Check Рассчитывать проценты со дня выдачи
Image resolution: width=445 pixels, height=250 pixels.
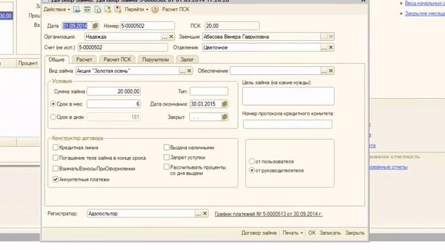point(167,167)
